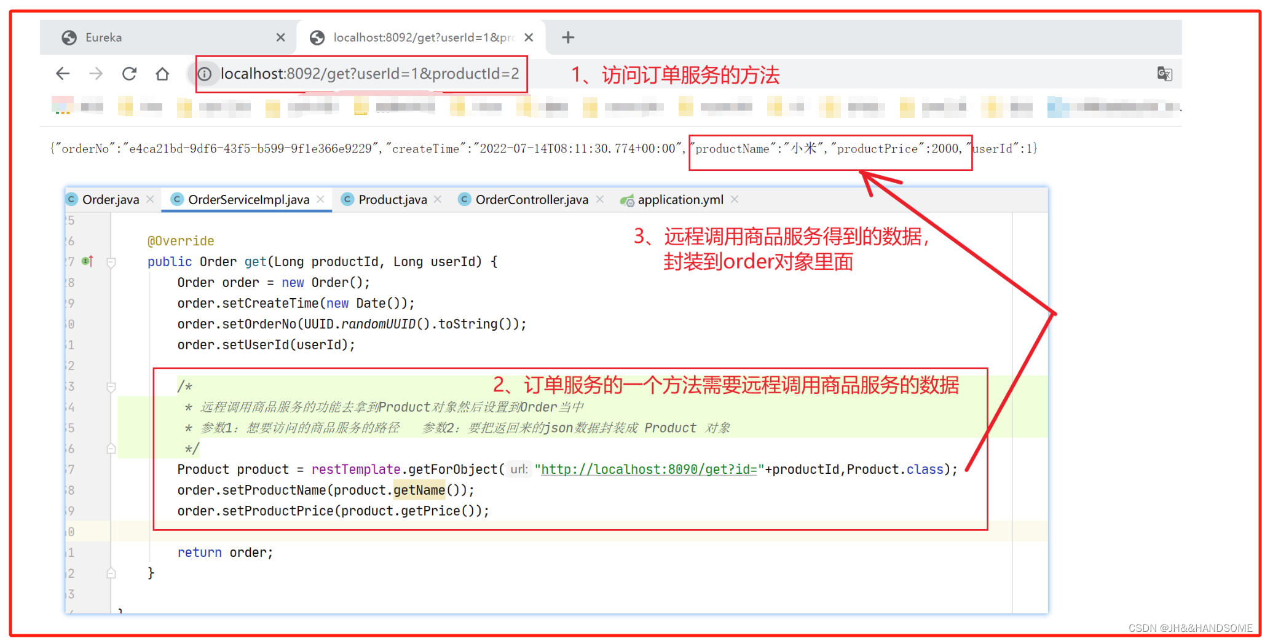Click the @Override annotation text

(x=181, y=241)
